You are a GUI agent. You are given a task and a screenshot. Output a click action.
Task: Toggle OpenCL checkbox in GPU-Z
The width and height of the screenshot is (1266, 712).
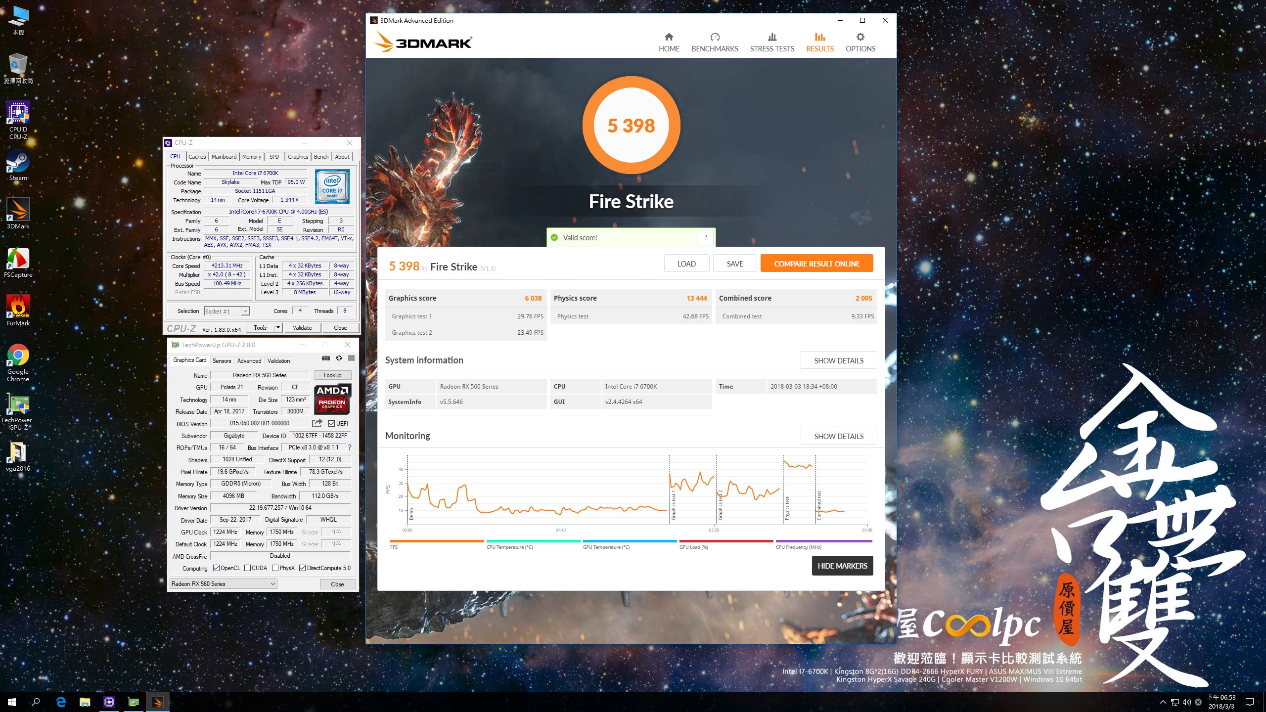click(x=216, y=568)
